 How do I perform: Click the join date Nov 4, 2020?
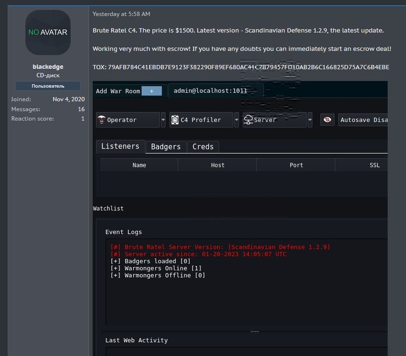coord(69,99)
